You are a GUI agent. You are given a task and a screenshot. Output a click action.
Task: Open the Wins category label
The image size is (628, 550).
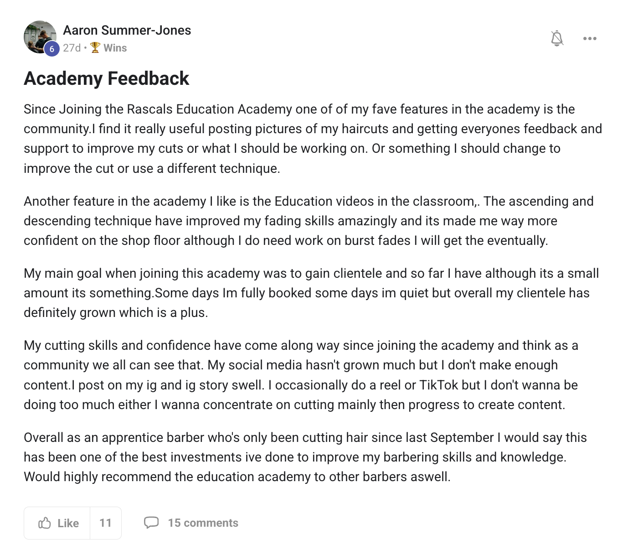[115, 48]
